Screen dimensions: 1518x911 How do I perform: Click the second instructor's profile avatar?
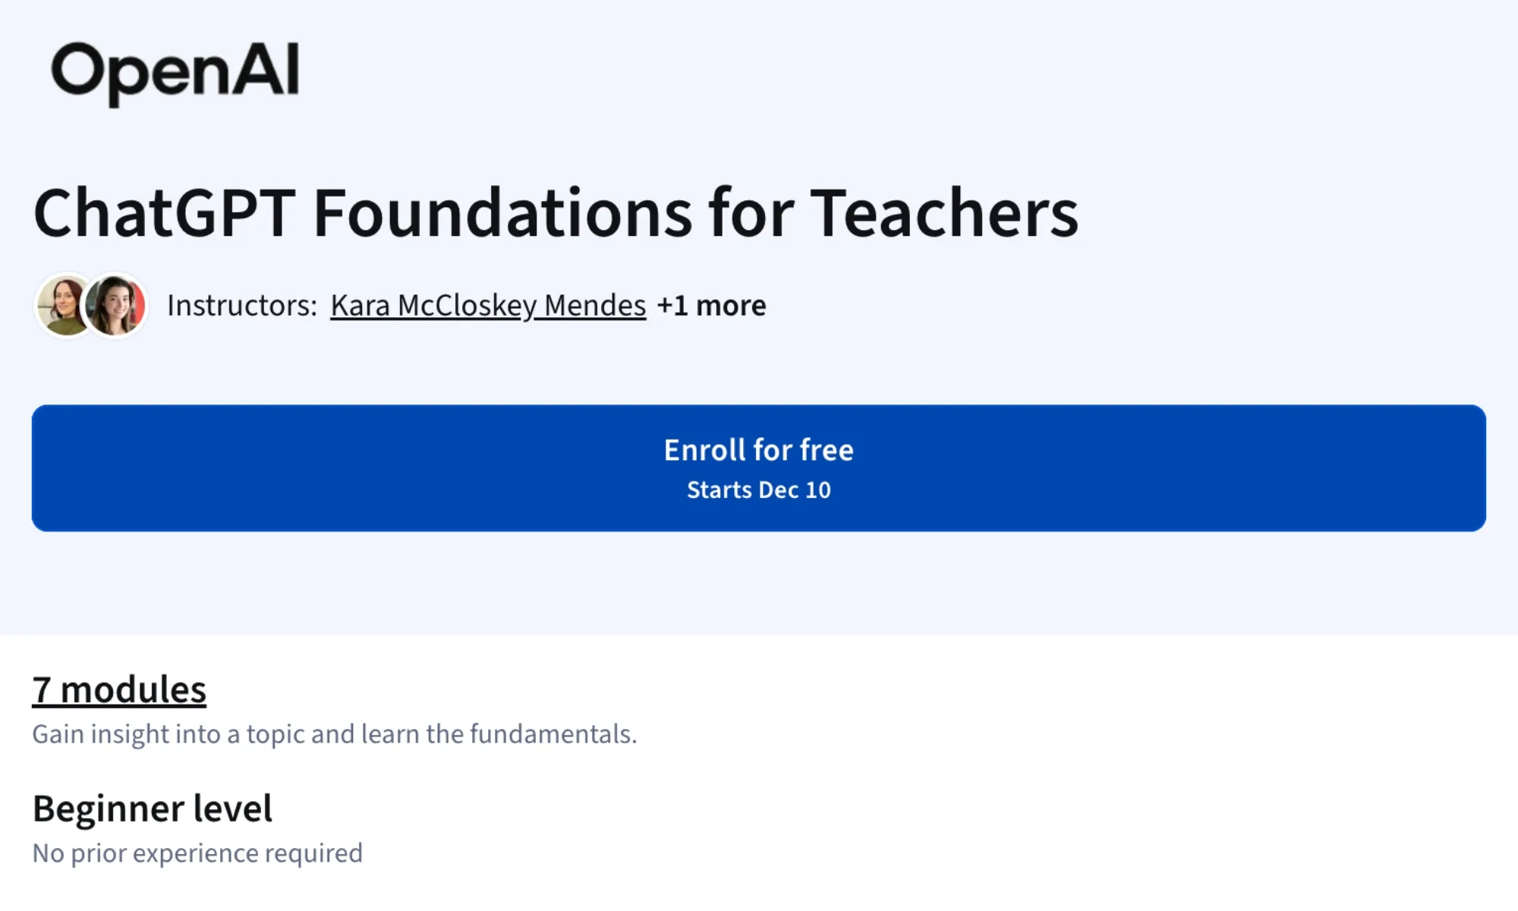[x=115, y=307]
